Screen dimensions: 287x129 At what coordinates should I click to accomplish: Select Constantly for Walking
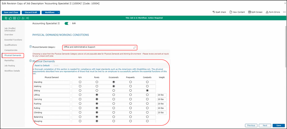[x=147, y=86]
